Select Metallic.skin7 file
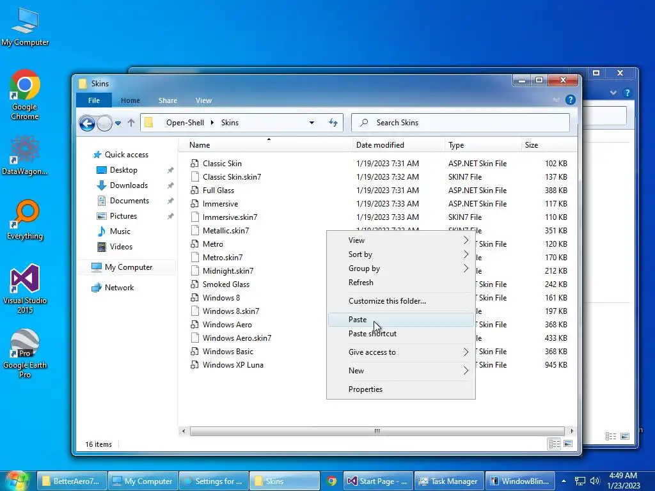This screenshot has width=655, height=491. (x=226, y=230)
